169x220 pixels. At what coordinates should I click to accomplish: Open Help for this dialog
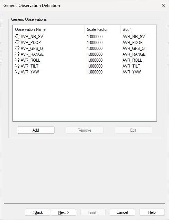152,212
